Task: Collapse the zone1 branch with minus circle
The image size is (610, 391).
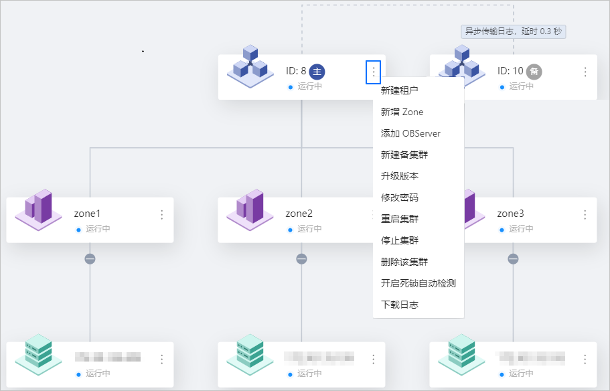Action: (90, 258)
